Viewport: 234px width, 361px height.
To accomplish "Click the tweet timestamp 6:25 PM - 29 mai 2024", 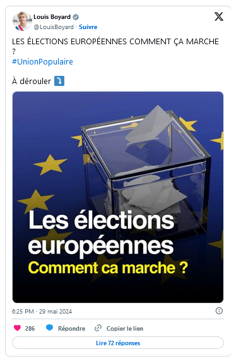I will coord(42,312).
